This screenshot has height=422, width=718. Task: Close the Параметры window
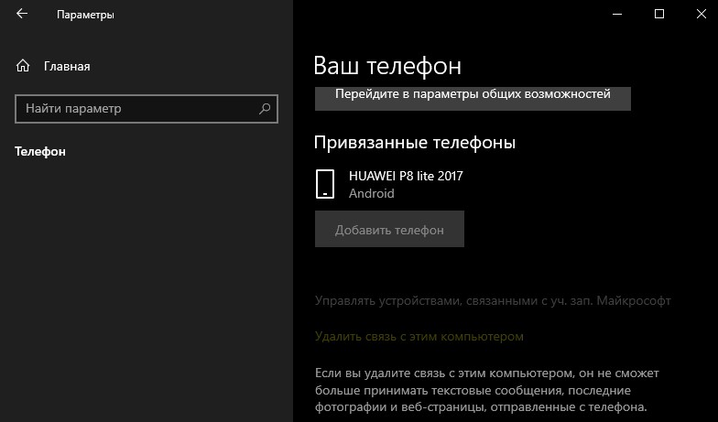point(701,14)
